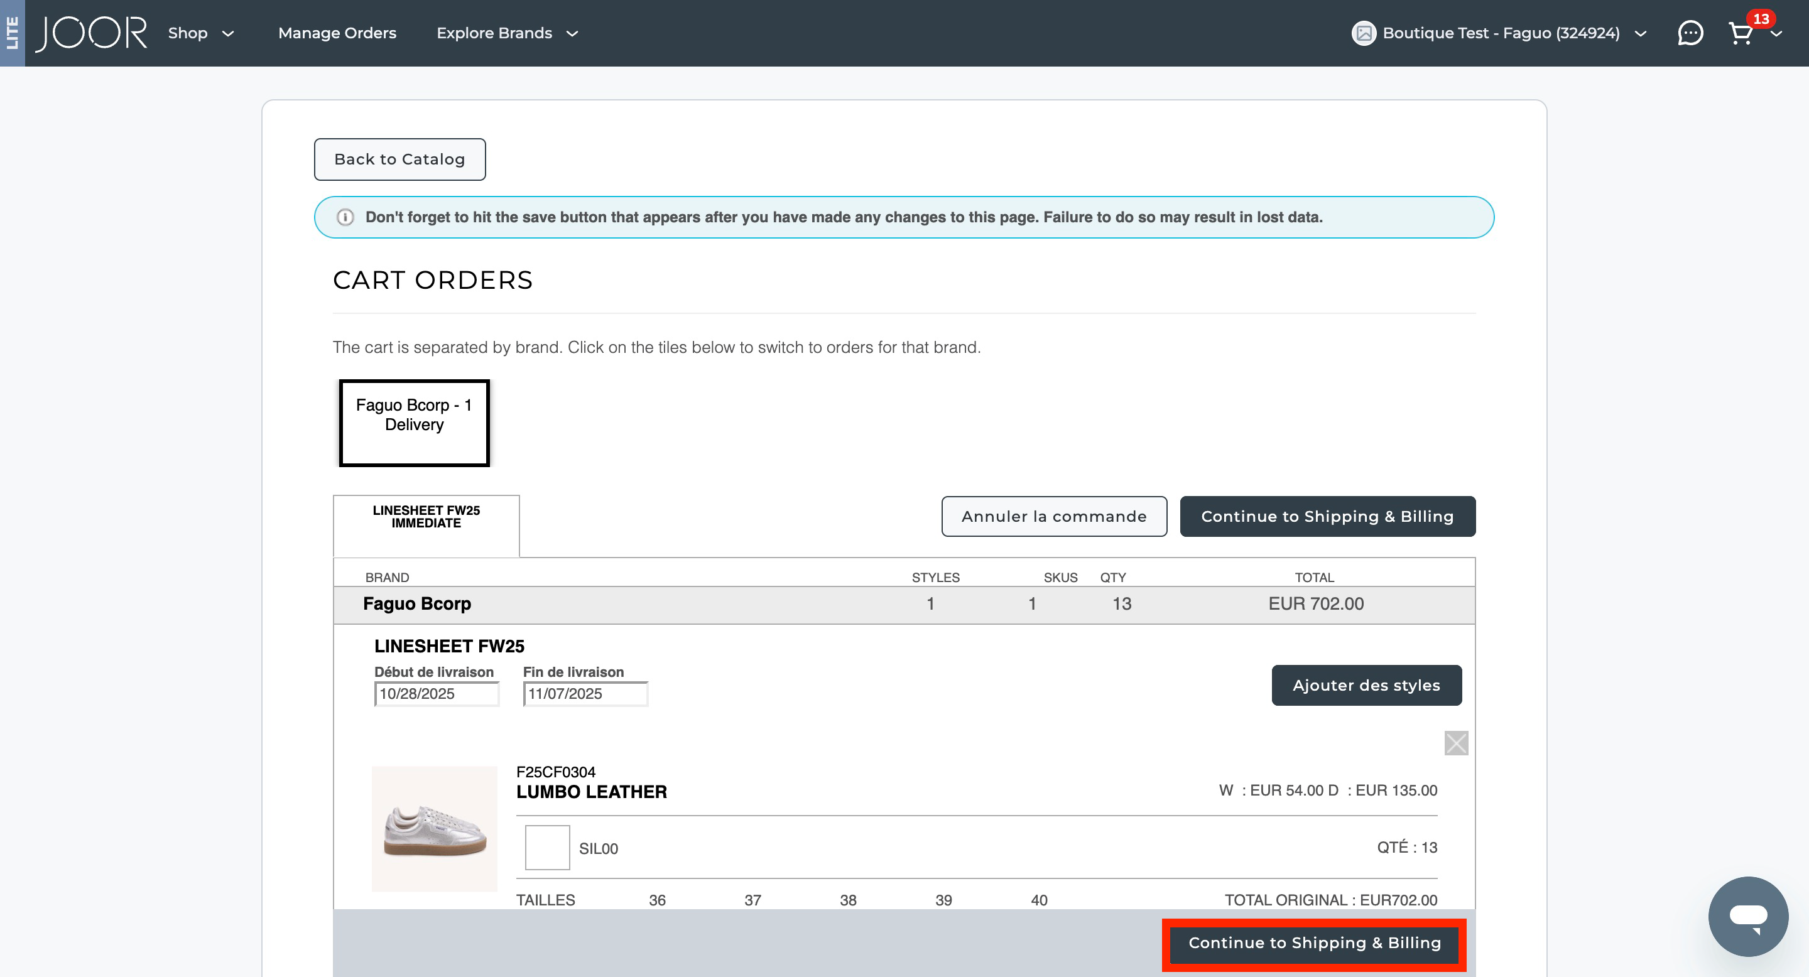Image resolution: width=1809 pixels, height=977 pixels.
Task: Go to Manage Orders
Action: click(337, 33)
